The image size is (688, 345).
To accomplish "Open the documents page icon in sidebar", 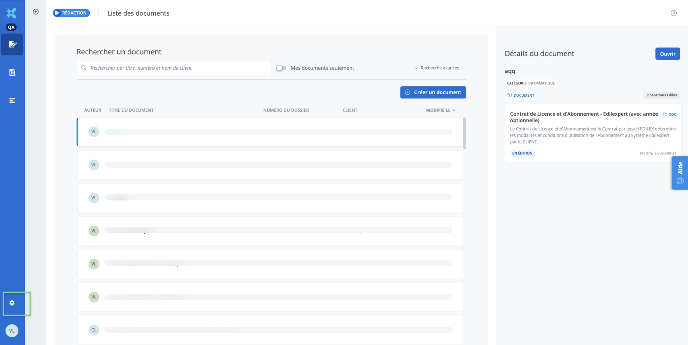I will coord(12,72).
